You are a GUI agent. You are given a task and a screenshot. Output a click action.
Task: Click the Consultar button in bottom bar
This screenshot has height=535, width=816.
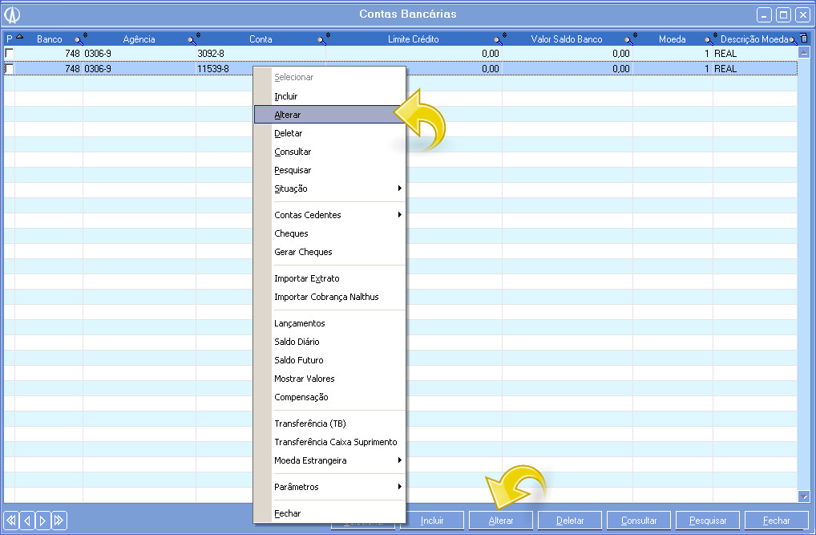639,521
